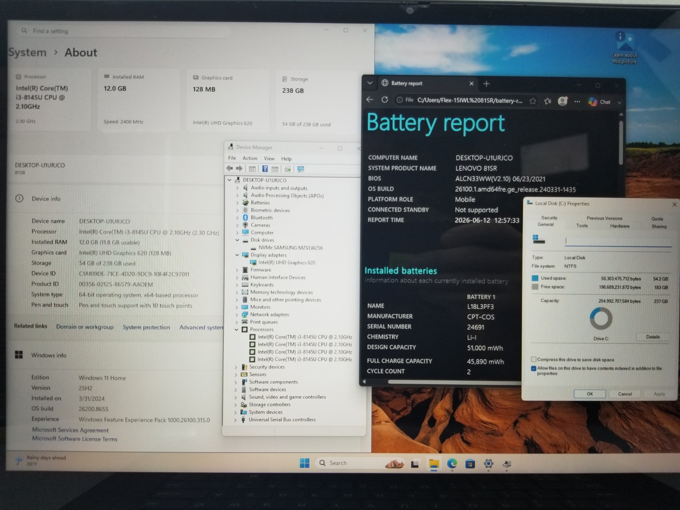Open Settings gear on the taskbar

(488, 464)
